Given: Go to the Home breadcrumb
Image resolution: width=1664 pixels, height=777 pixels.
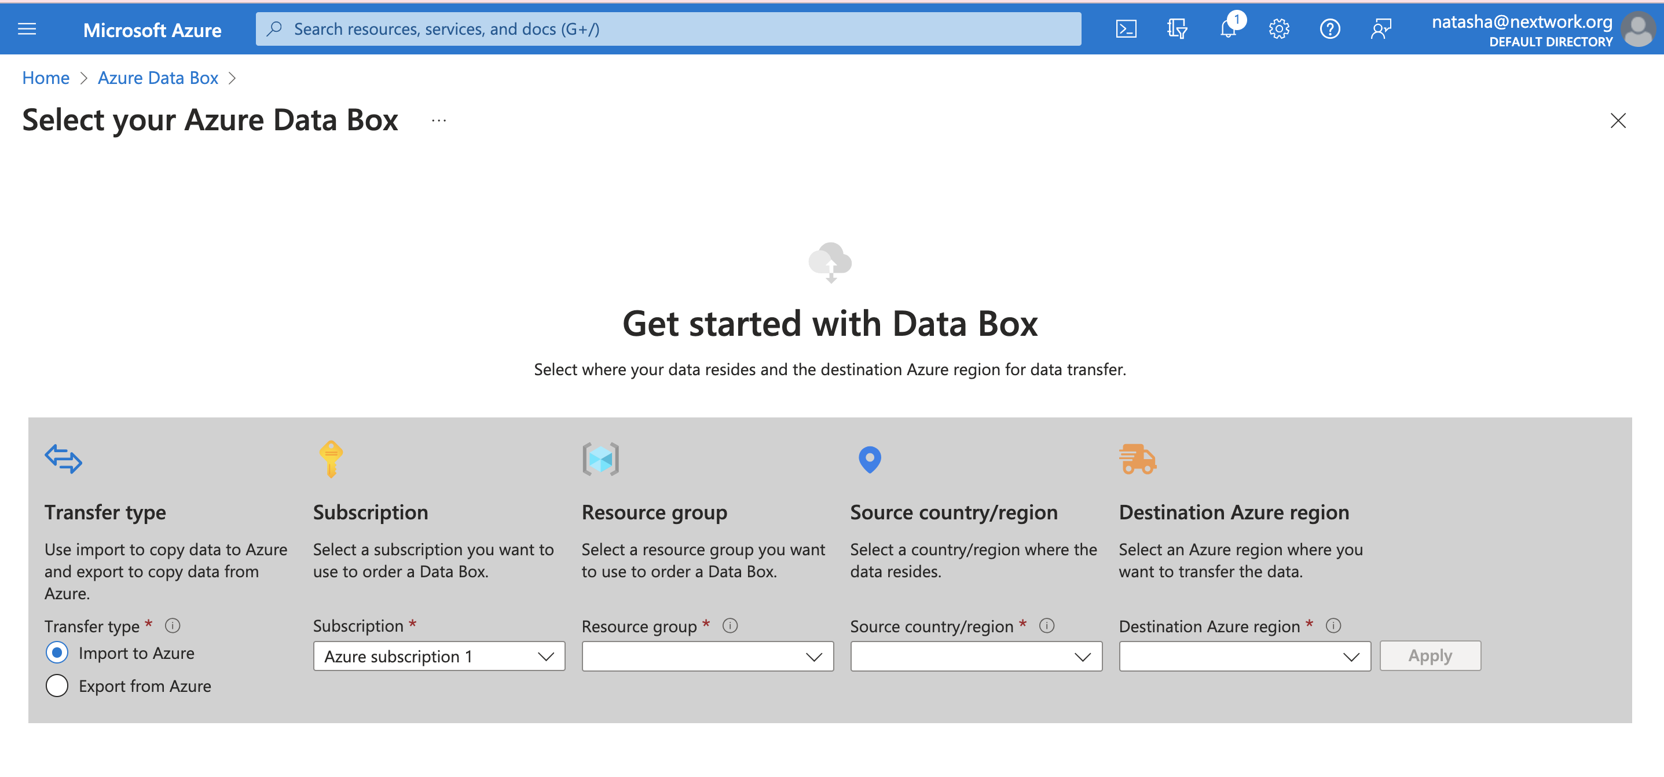Looking at the screenshot, I should [x=46, y=78].
